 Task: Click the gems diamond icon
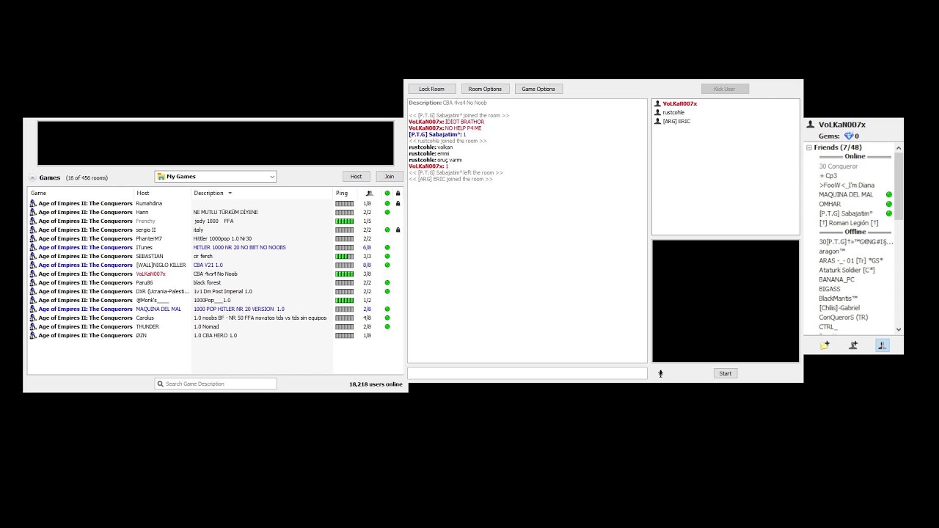[x=849, y=136]
